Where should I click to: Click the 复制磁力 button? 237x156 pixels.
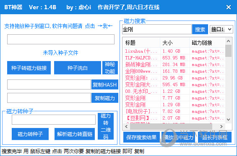tap(105, 98)
